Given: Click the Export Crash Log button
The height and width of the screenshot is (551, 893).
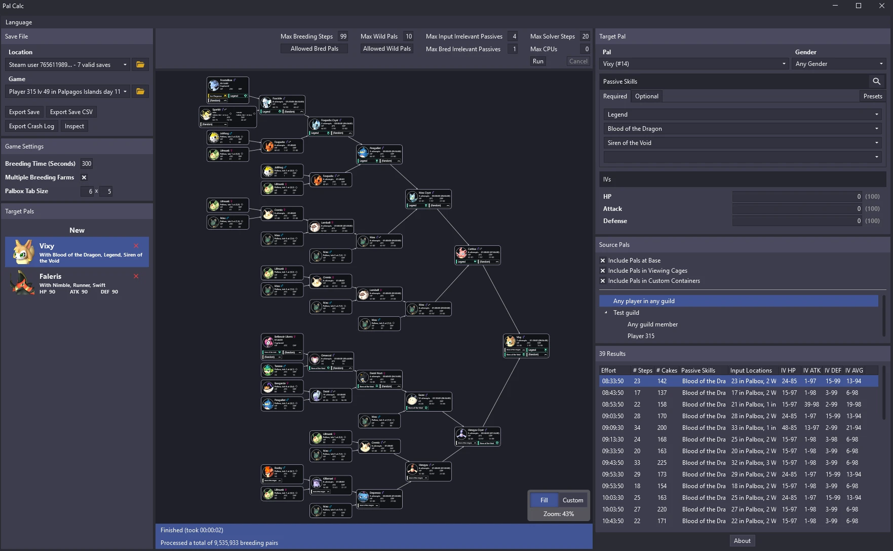Looking at the screenshot, I should pos(31,126).
